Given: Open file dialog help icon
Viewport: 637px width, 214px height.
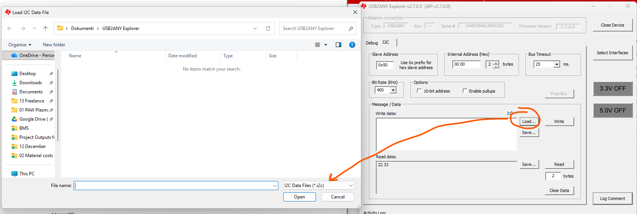Looking at the screenshot, I should pos(352,45).
